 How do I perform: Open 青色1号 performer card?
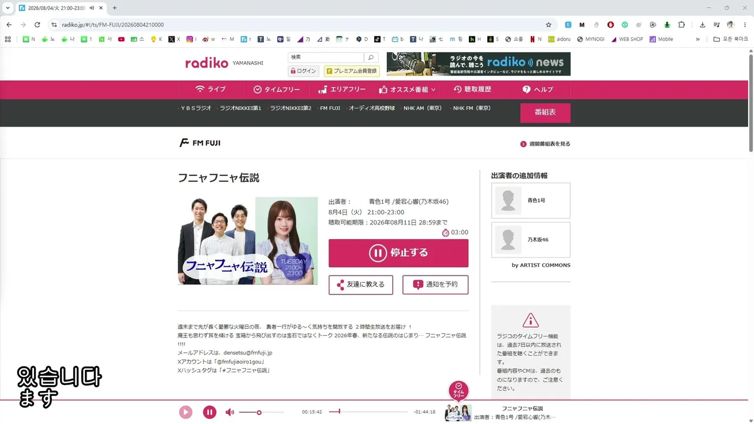[x=531, y=201]
